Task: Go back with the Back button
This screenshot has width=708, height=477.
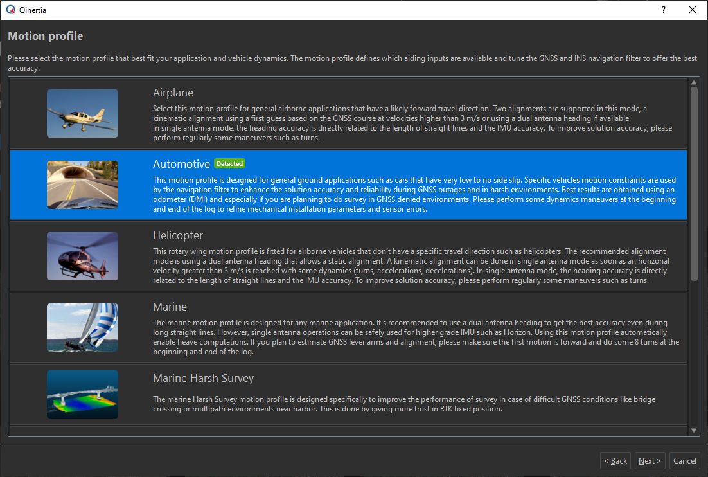Action: tap(615, 460)
